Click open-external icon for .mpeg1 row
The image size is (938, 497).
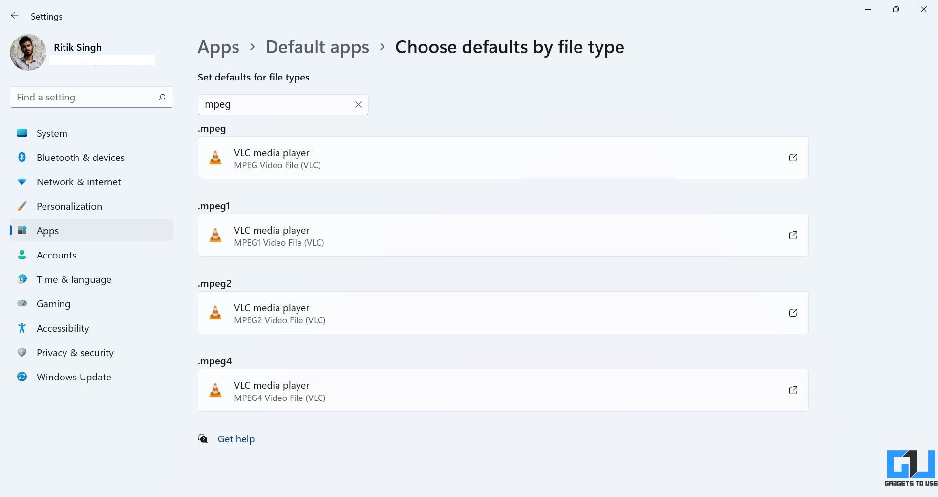[793, 235]
